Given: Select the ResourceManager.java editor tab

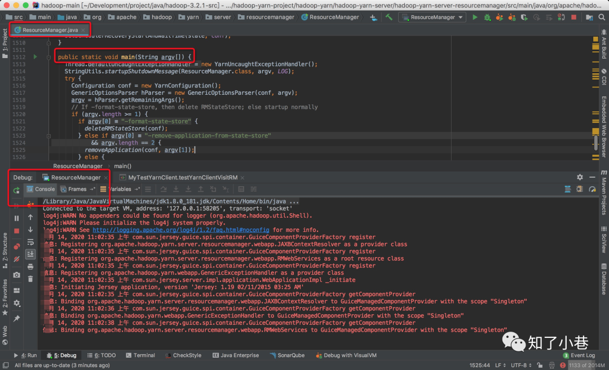Looking at the screenshot, I should 50,30.
